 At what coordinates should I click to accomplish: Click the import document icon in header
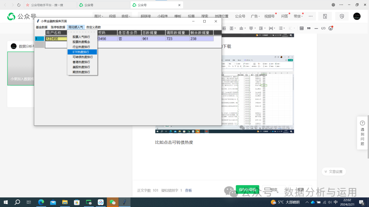pyautogui.click(x=325, y=16)
